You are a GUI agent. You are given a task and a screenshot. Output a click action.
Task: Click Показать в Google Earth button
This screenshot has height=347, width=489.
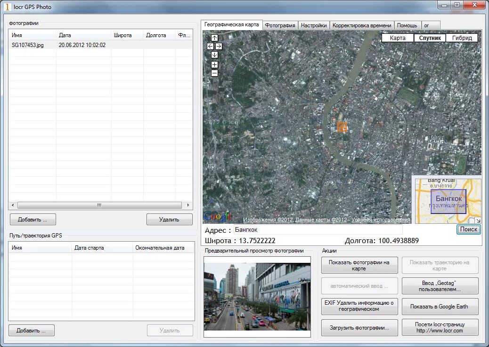click(440, 307)
